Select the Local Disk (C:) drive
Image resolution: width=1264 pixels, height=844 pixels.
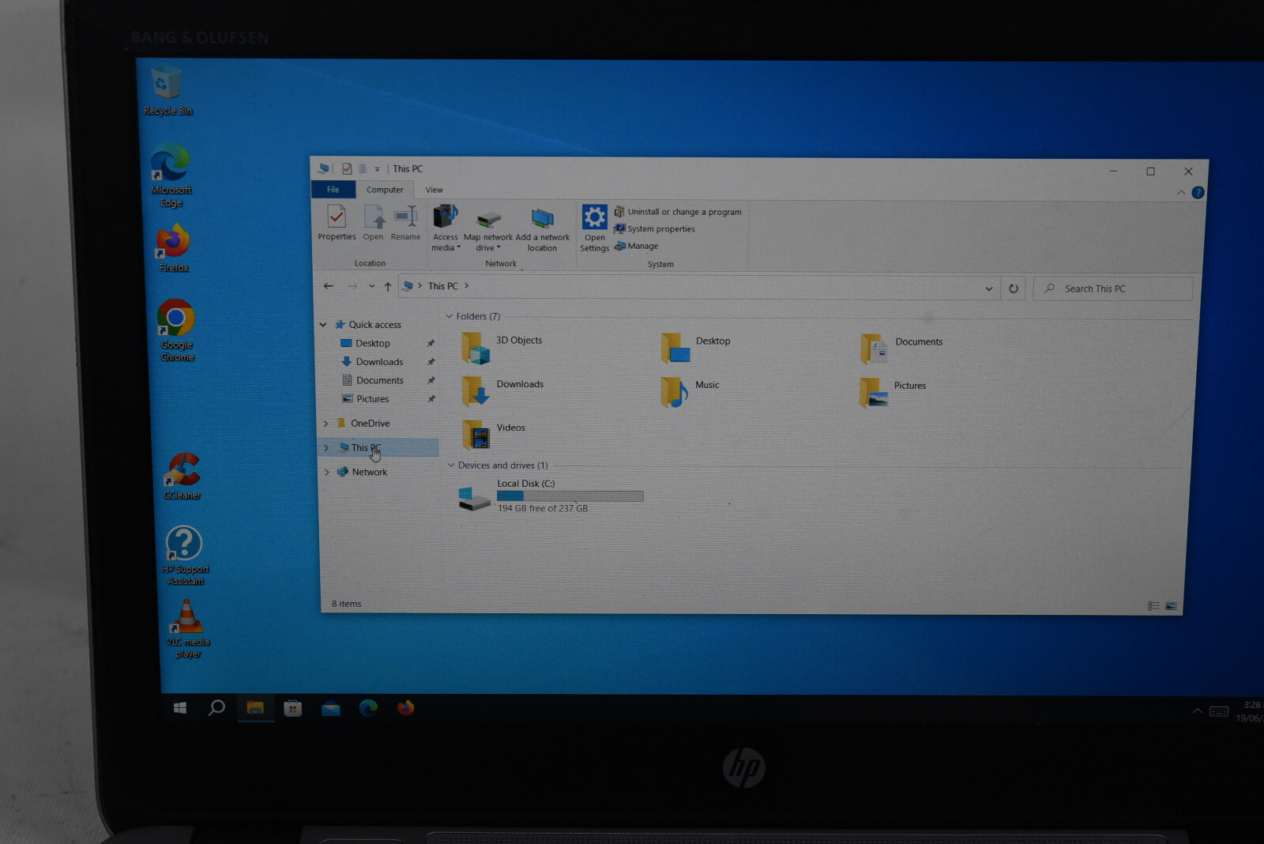pos(551,497)
